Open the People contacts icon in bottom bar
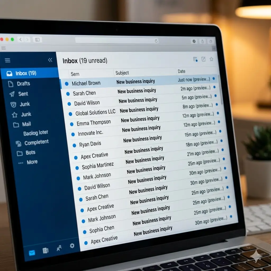 coord(59,248)
